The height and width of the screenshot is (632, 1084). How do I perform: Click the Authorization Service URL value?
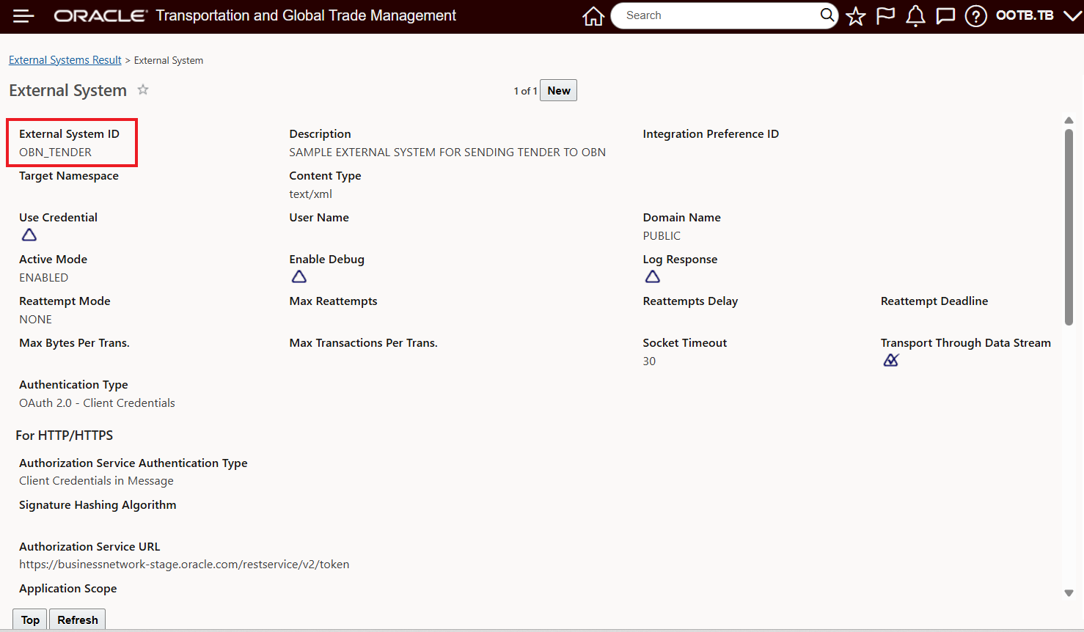184,565
